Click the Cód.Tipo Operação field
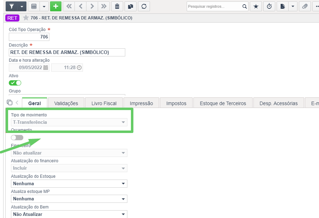Image resolution: width=319 pixels, height=218 pixels. point(29,37)
